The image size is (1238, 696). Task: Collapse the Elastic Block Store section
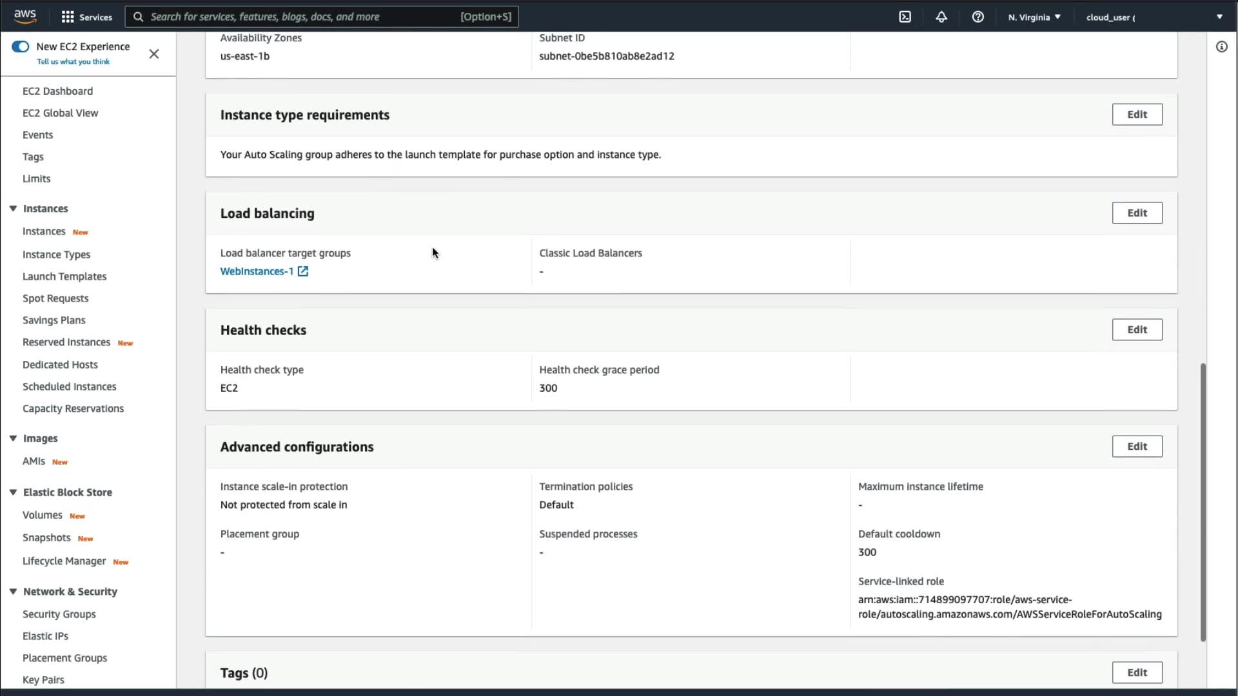click(x=13, y=492)
